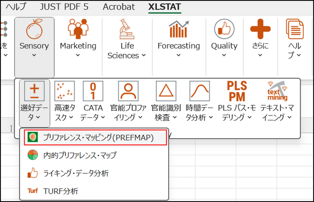This screenshot has height=202, width=314.
Task: Click the ライキング・データ分析 thumbs-up icon
Action: point(33,173)
